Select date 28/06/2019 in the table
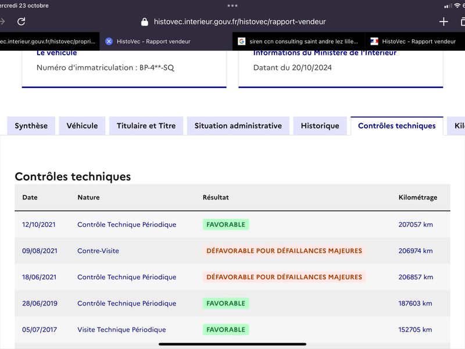465x349 pixels. (40, 303)
